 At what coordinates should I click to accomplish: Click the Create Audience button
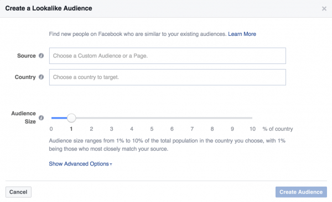301,192
